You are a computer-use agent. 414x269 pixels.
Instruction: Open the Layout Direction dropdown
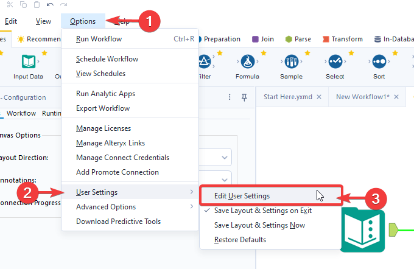click(x=225, y=158)
